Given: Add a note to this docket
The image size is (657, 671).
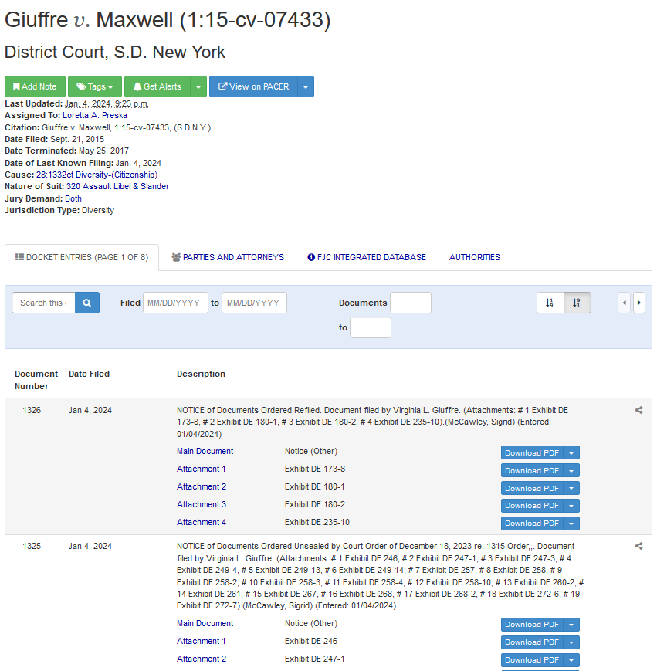Looking at the screenshot, I should point(35,86).
